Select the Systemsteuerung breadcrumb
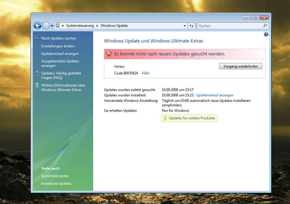290x204 pixels. coord(80,26)
